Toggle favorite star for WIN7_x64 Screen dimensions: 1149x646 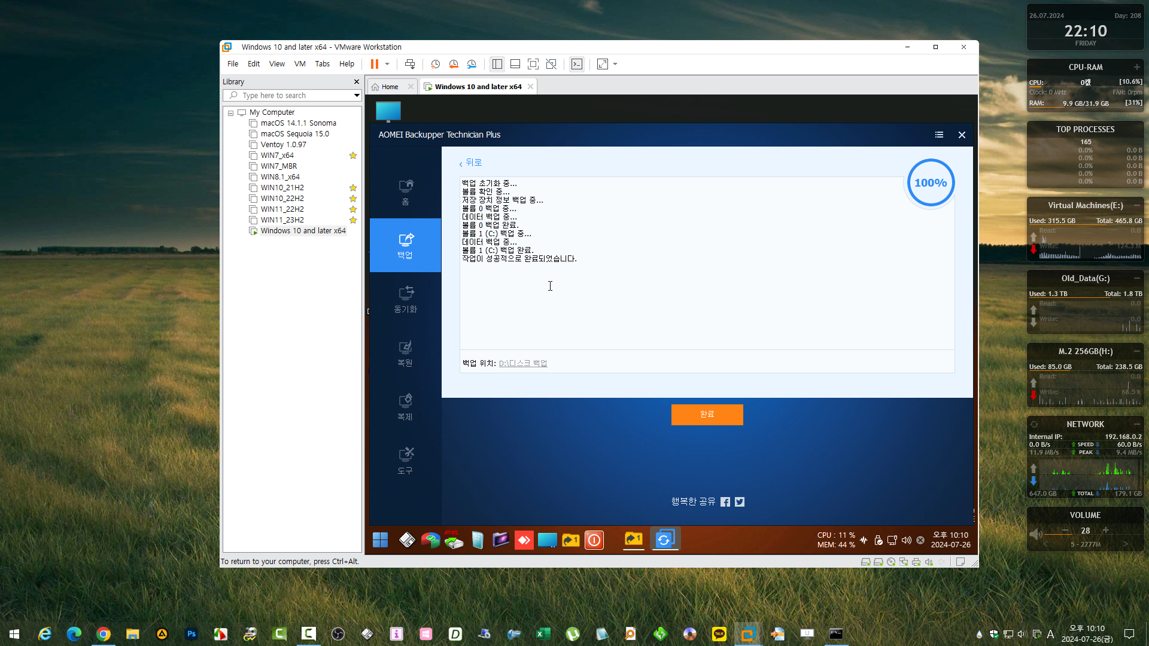pyautogui.click(x=353, y=156)
